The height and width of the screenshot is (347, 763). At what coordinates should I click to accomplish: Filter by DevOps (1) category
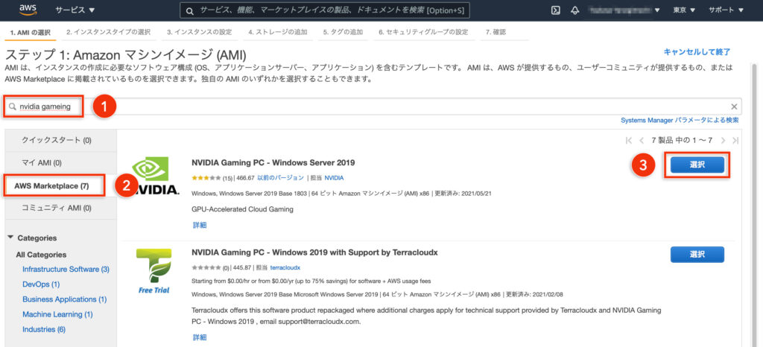[41, 284]
